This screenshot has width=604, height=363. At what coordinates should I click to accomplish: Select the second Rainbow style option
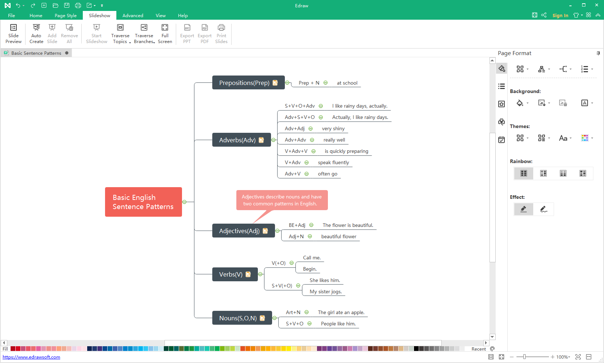click(543, 173)
